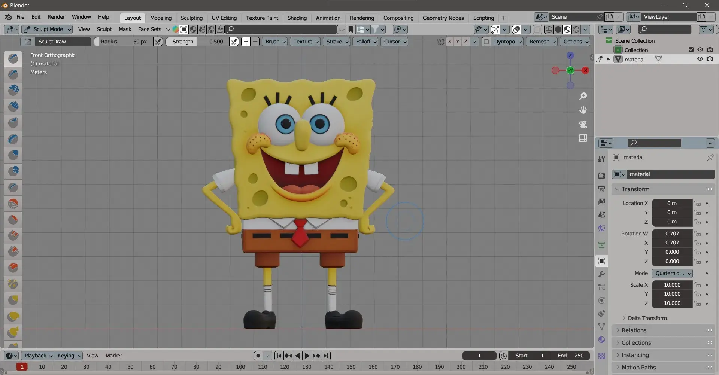
Task: Open the Stroke dropdown
Action: click(x=337, y=42)
